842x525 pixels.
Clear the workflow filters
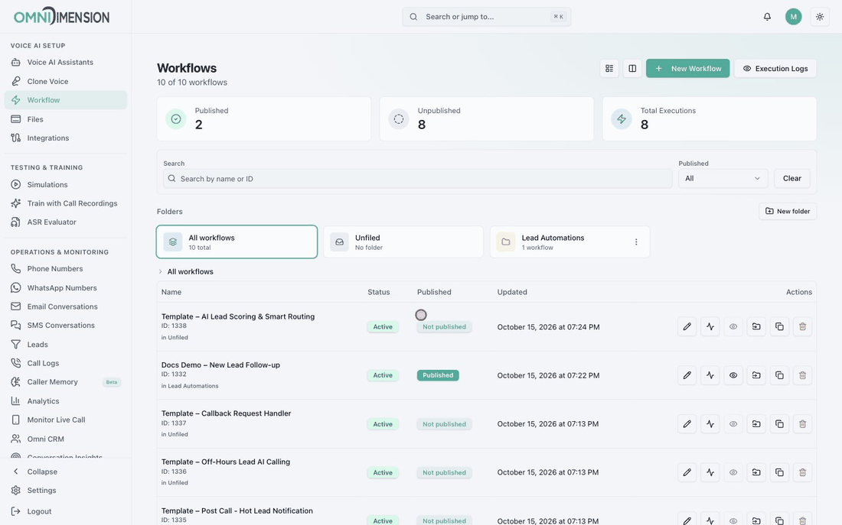(791, 179)
